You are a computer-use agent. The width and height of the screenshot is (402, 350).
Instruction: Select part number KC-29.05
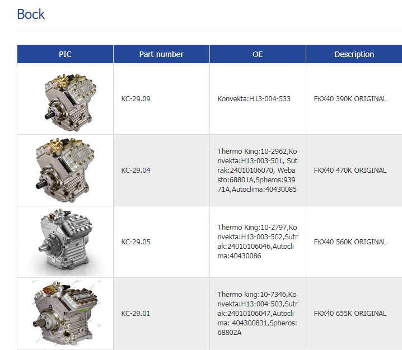coord(135,242)
